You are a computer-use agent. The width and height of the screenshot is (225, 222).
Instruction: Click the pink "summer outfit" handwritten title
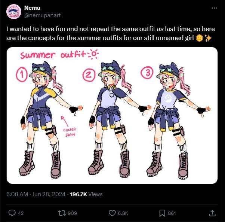53,56
